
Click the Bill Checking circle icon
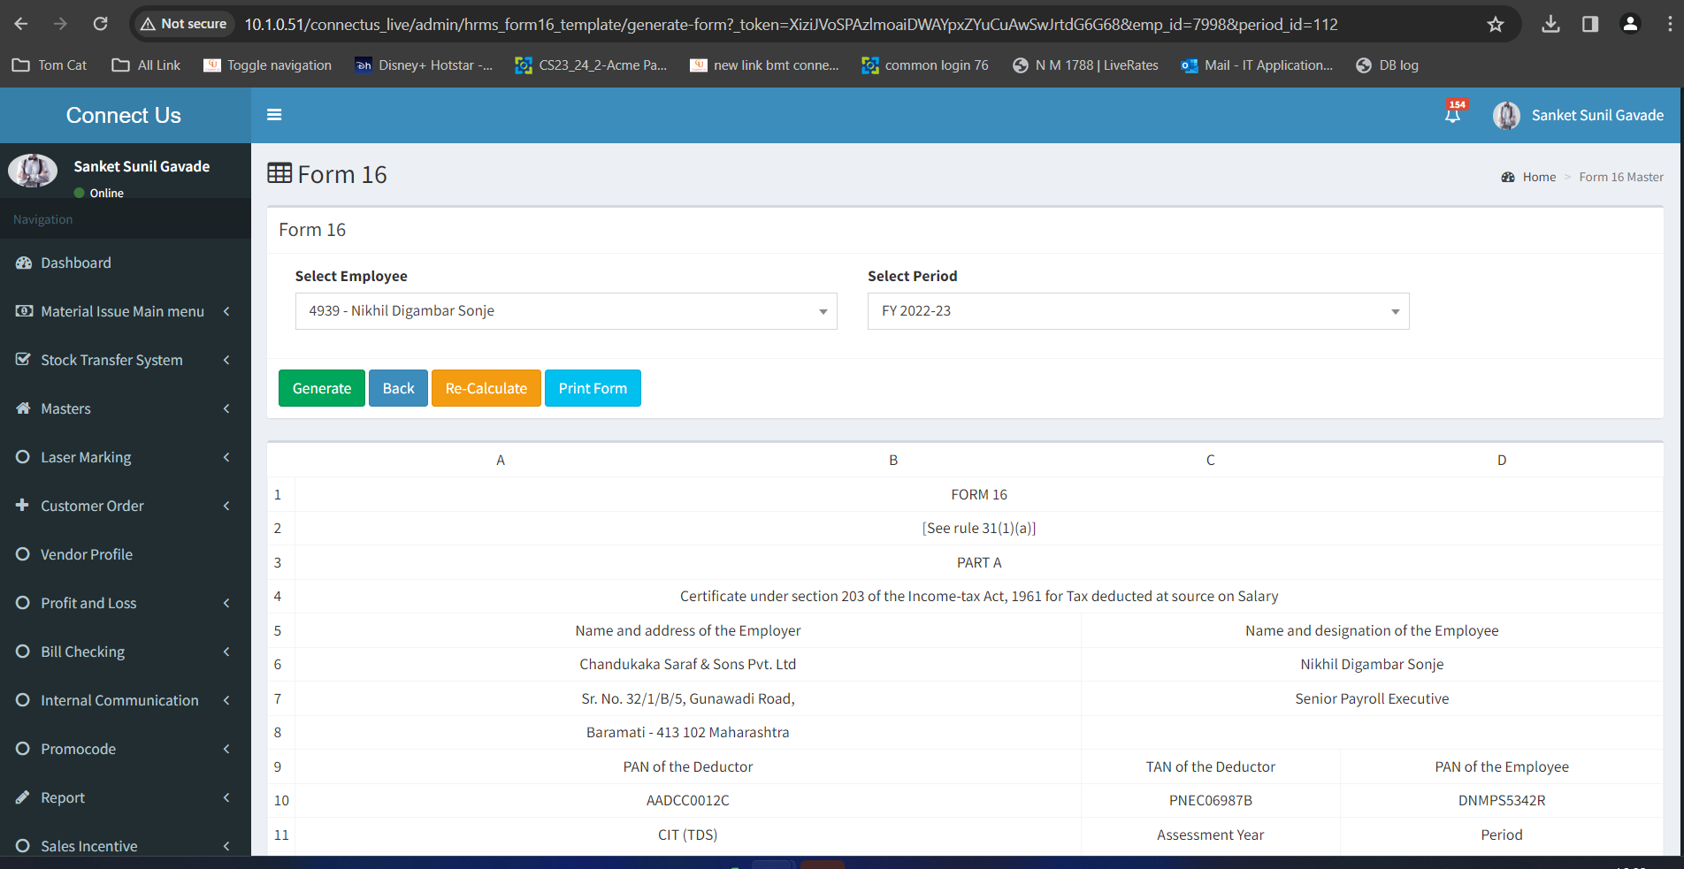coord(24,652)
